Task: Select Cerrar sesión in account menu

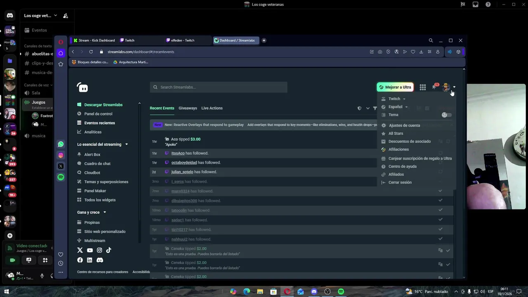Action: 400,182
